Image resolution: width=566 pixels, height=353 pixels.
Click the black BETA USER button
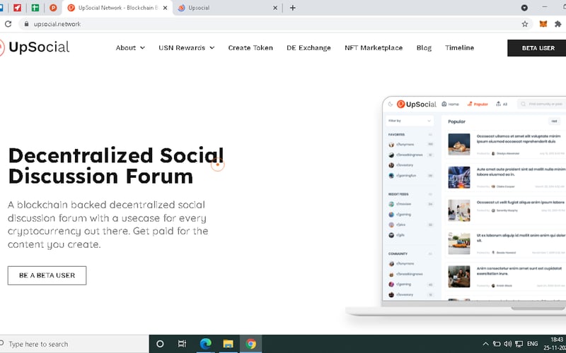point(537,48)
